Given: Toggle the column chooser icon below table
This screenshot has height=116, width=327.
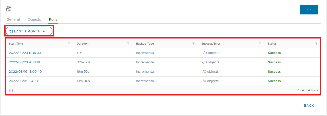Looking at the screenshot, I should [11, 90].
